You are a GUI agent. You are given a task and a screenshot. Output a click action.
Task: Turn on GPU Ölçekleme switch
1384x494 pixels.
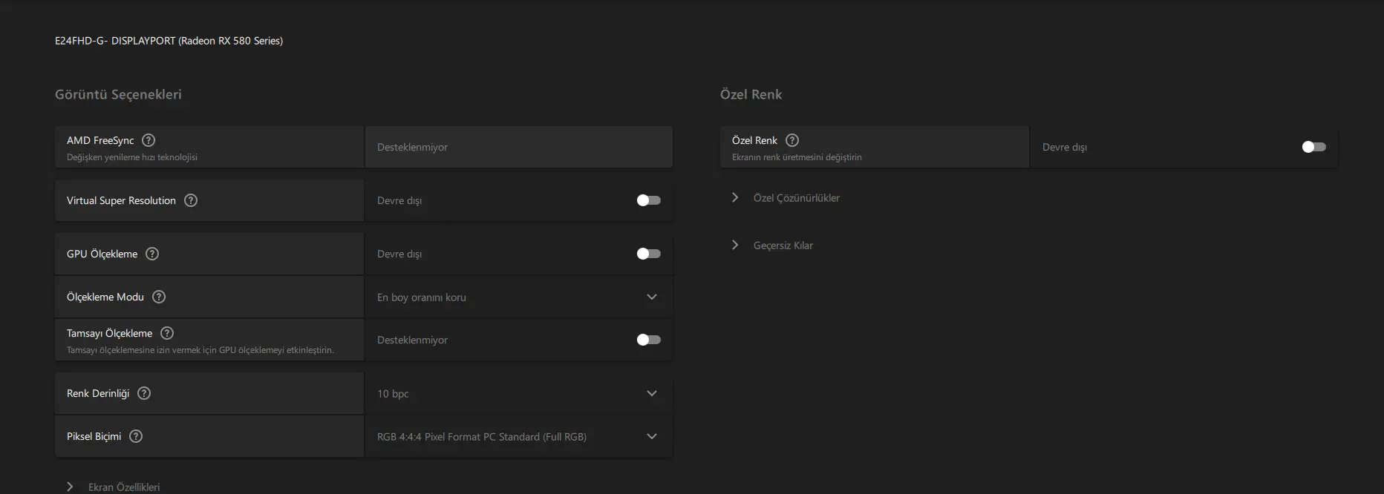(x=648, y=254)
